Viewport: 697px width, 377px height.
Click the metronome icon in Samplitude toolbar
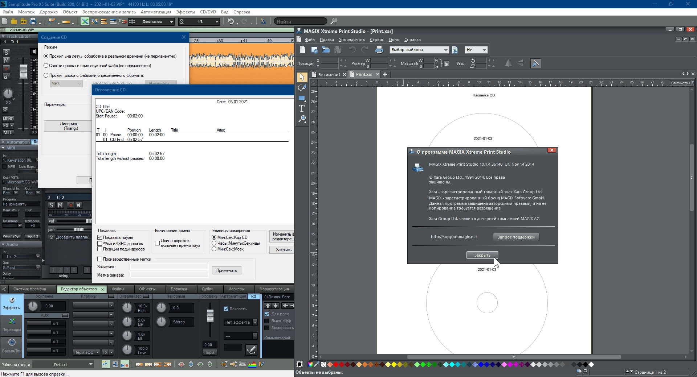pyautogui.click(x=263, y=21)
